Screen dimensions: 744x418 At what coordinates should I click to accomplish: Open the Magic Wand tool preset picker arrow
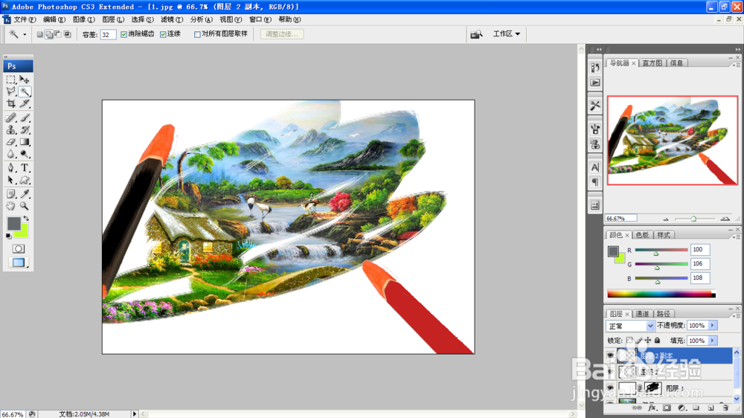pos(25,34)
